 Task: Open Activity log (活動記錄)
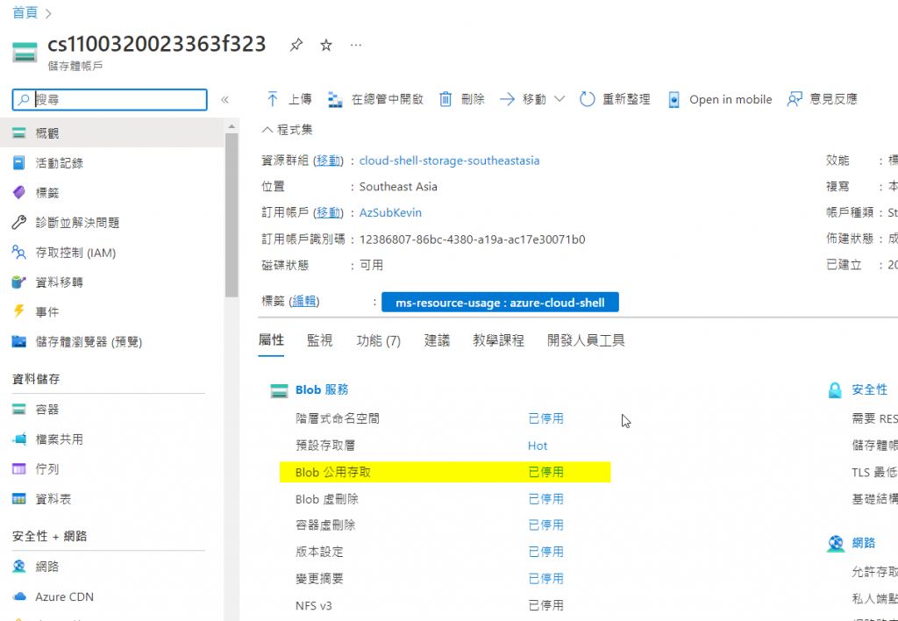[x=111, y=162]
